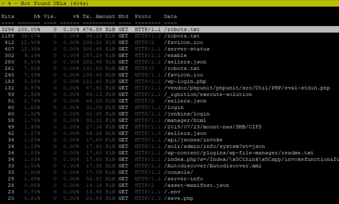Click the '506.48 KiB' transfer amount
This screenshot has width=339, height=204.
click(x=99, y=49)
